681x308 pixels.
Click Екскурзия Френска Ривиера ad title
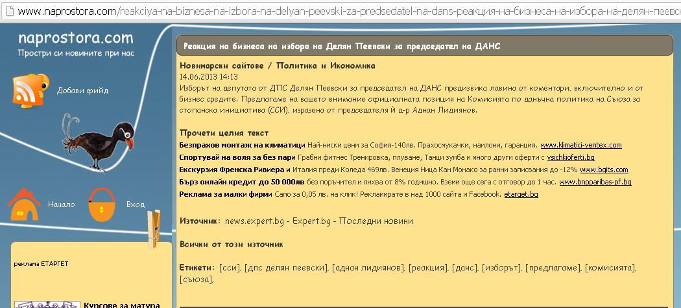[235, 170]
